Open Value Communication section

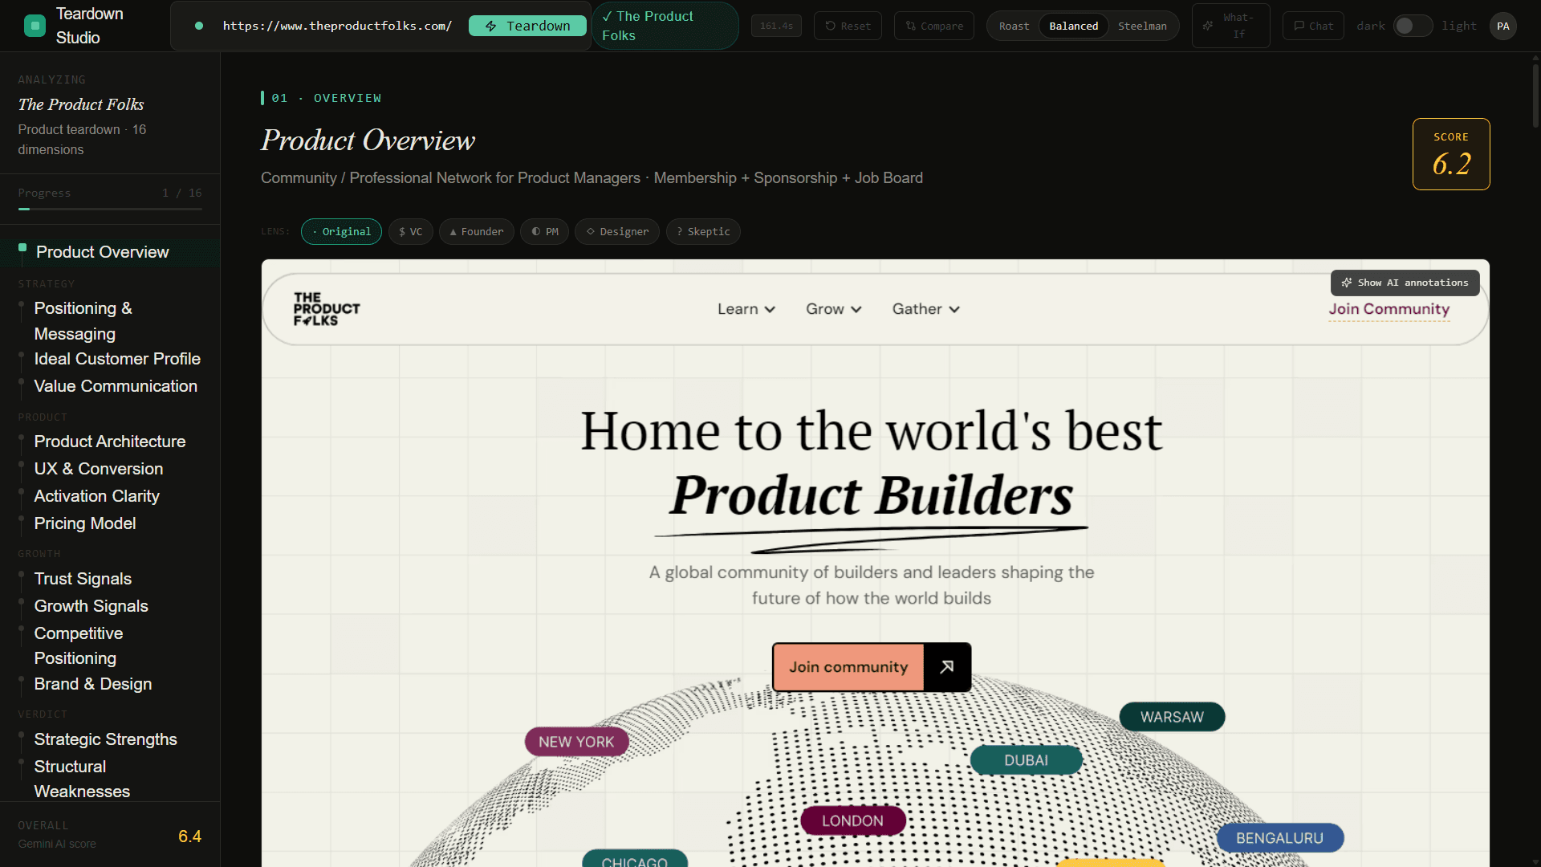pyautogui.click(x=110, y=386)
